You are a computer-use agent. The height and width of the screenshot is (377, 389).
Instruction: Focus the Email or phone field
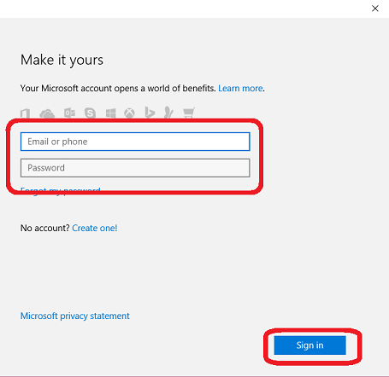tap(135, 142)
